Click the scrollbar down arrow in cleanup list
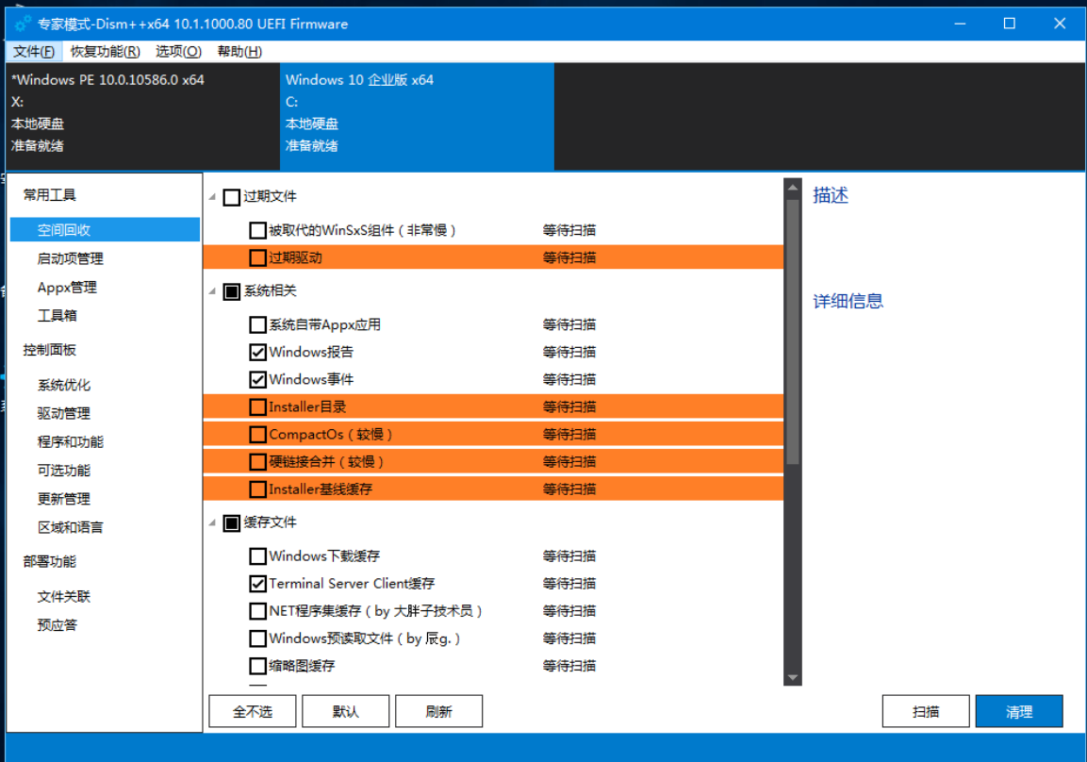The width and height of the screenshot is (1087, 762). point(792,677)
